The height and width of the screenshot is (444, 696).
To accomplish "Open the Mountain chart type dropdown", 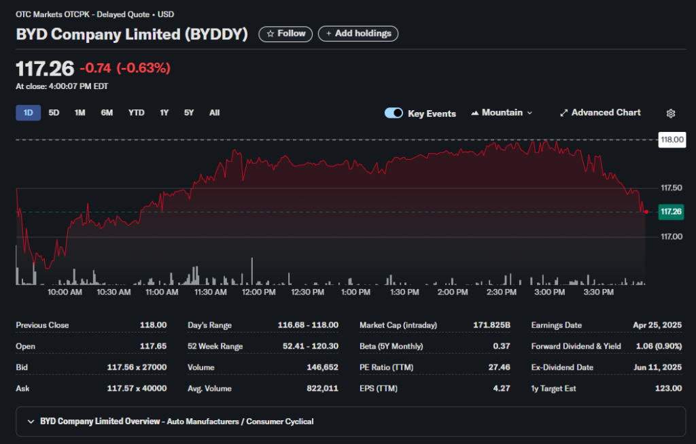I will click(502, 113).
